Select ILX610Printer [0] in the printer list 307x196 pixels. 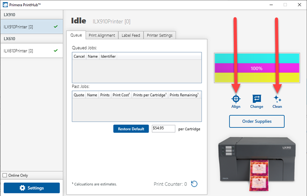pyautogui.click(x=32, y=51)
